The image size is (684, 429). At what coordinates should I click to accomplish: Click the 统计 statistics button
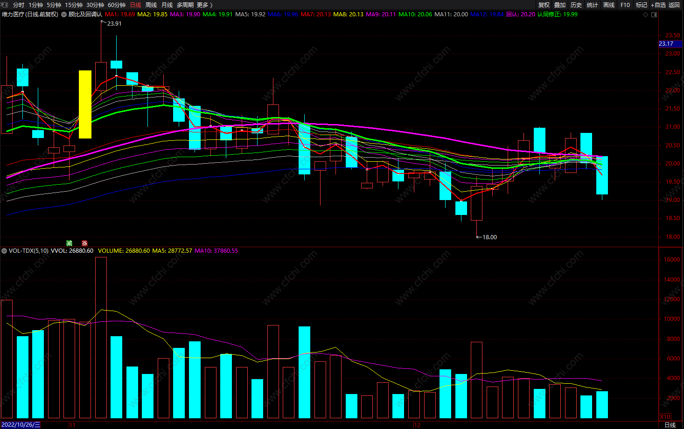click(x=593, y=5)
